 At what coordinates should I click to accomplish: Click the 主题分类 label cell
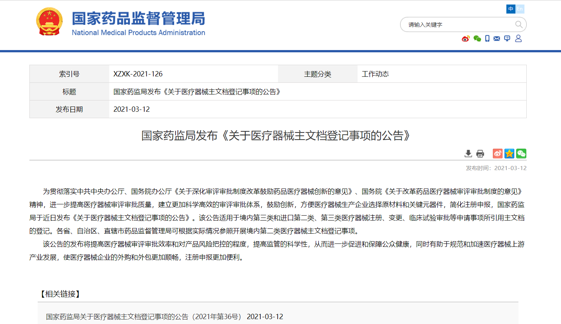(x=318, y=74)
